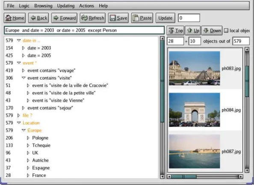The height and width of the screenshot is (186, 254).
Task: Select the ph084.jpg Arc de Triomphe thumbnail
Action: [195, 110]
